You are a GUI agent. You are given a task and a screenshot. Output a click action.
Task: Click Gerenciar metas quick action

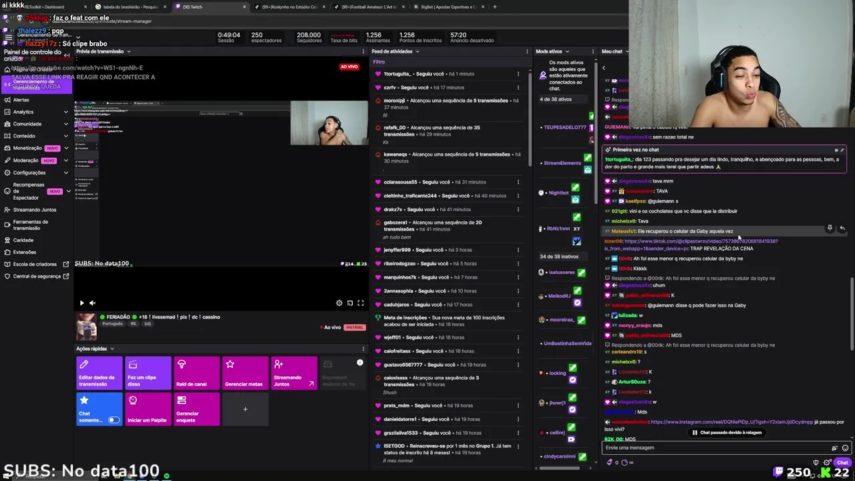(245, 373)
